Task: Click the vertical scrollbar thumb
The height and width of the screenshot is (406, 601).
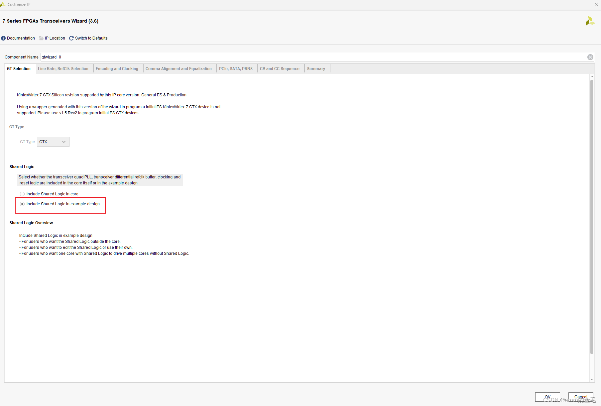Action: coord(592,217)
